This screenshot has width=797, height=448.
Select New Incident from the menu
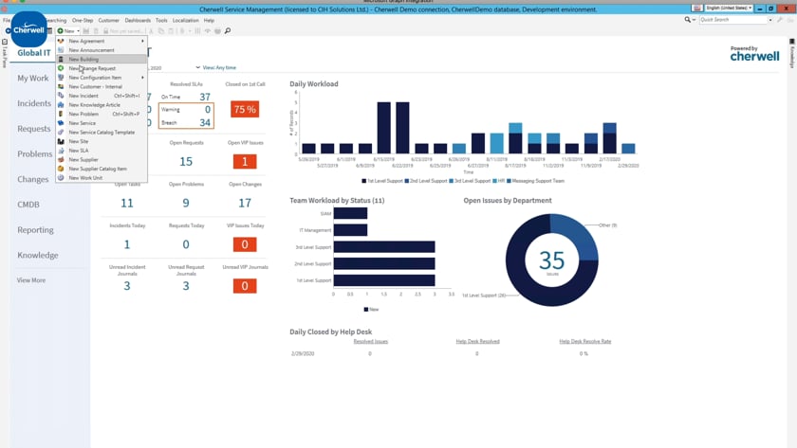tap(102, 96)
